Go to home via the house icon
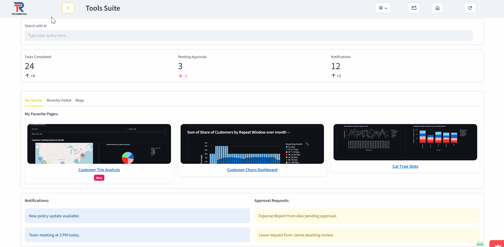This screenshot has height=247, width=504. pyautogui.click(x=437, y=8)
